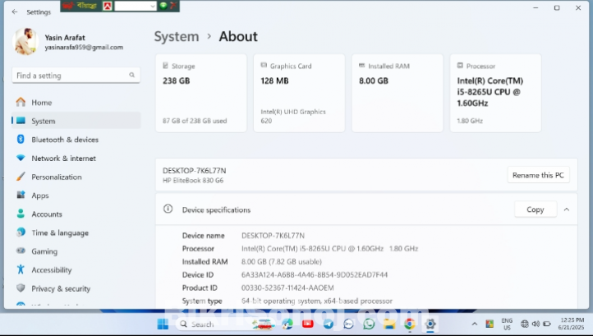The width and height of the screenshot is (593, 336).
Task: Open the chat bubble app beside Telegram
Action: (348, 324)
